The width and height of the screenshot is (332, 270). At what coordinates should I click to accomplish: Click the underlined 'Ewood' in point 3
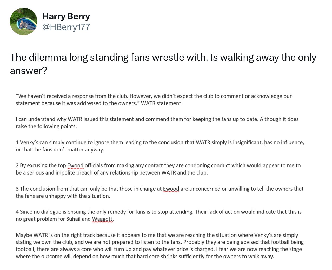[171, 189]
